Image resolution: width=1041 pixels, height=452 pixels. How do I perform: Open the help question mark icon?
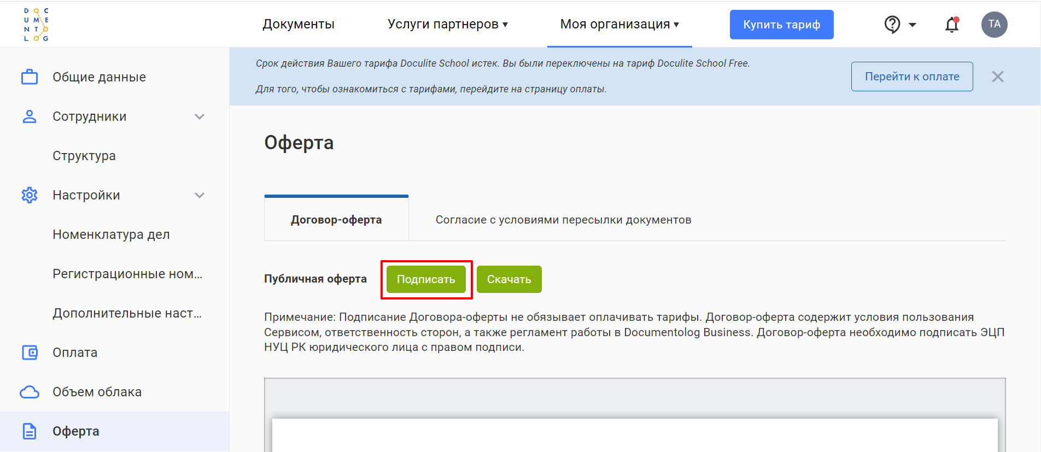[892, 25]
